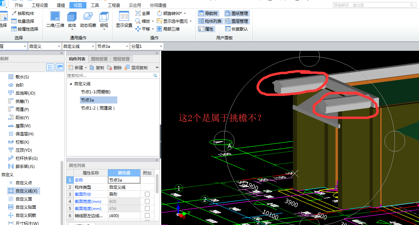Switch with 二维/三维 view icon
Screen dimensions: 419x225
coord(55,19)
